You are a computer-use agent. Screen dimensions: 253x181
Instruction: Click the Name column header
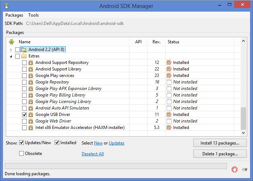25,42
